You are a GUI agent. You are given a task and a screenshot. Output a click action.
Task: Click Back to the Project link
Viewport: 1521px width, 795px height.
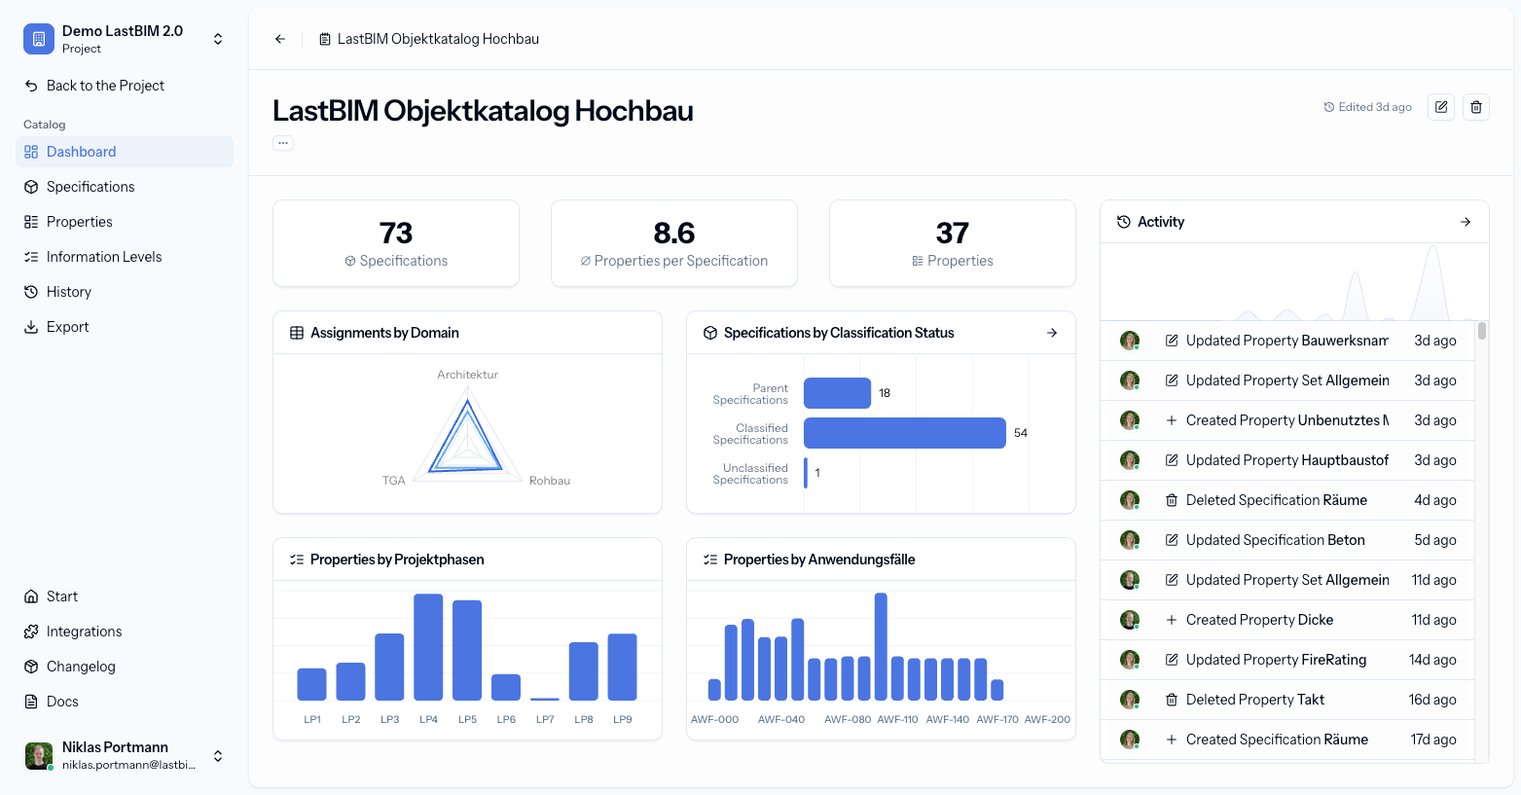tap(105, 86)
